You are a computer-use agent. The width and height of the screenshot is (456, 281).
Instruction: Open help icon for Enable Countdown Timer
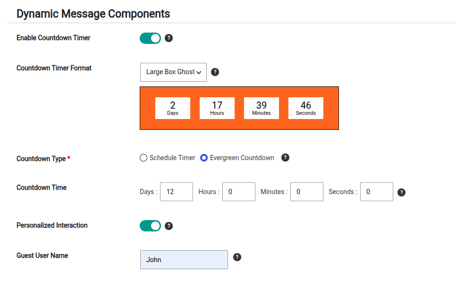coord(169,38)
